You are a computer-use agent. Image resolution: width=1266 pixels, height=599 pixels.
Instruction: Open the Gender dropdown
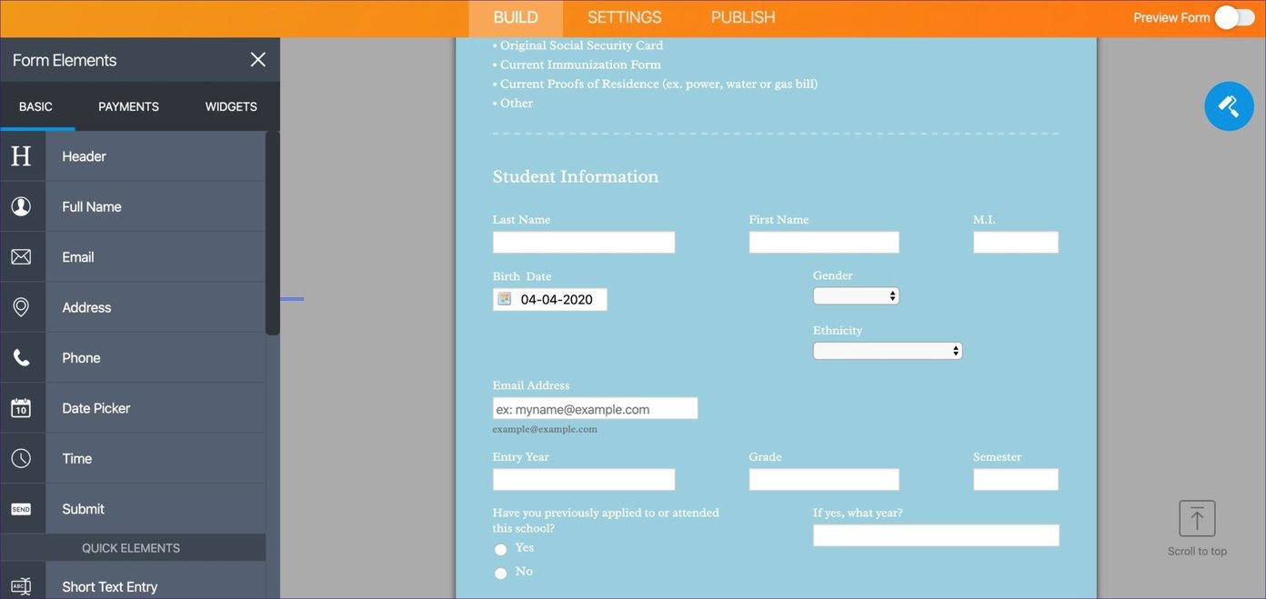[855, 294]
